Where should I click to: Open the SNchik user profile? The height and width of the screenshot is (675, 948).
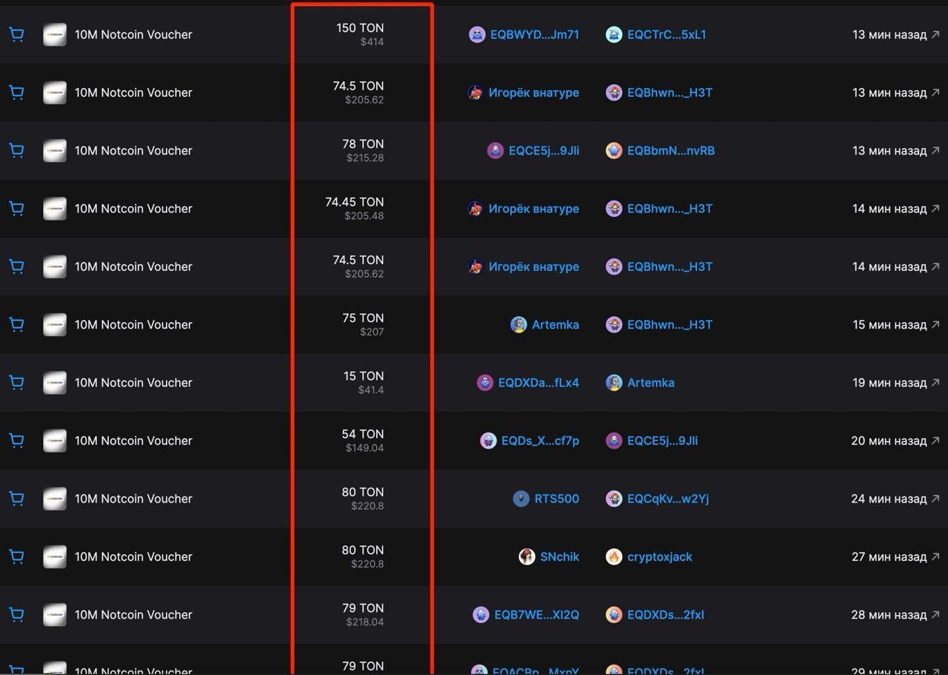[x=559, y=557]
